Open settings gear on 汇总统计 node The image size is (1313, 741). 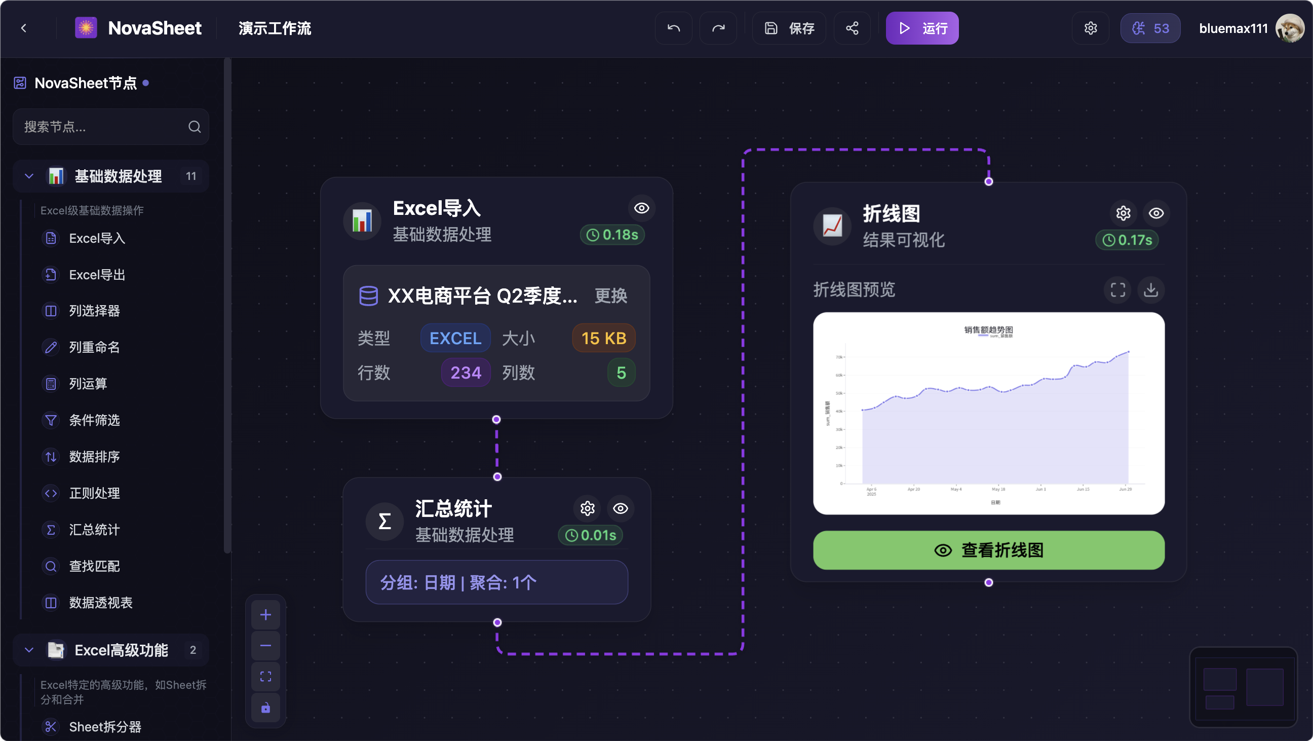[587, 508]
